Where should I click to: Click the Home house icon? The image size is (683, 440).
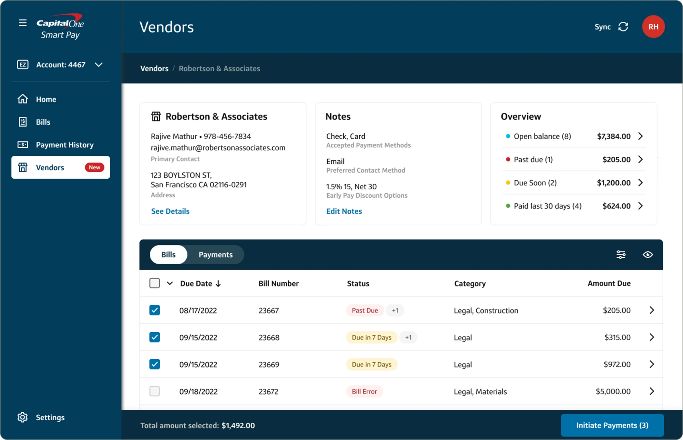(22, 99)
